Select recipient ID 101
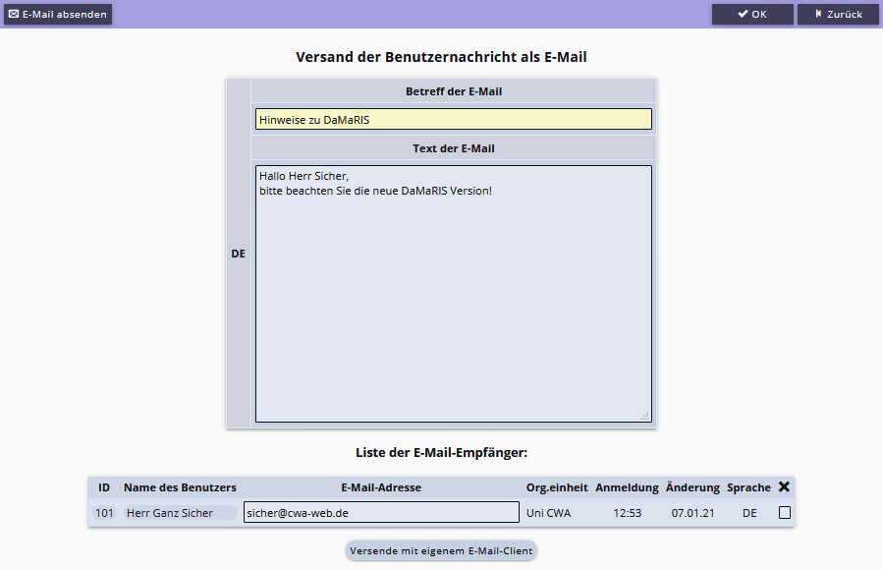Screen dimensions: 883x570 pyautogui.click(x=104, y=513)
